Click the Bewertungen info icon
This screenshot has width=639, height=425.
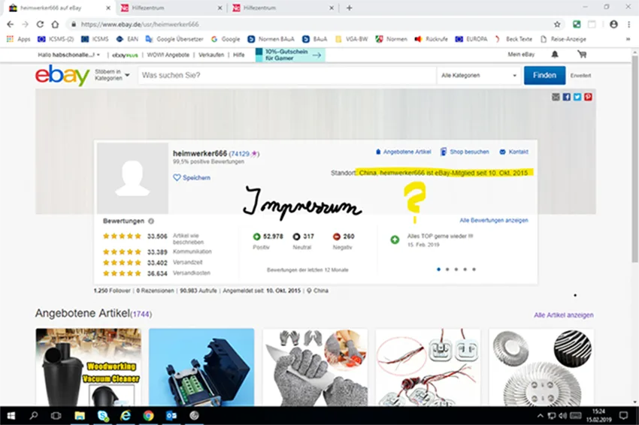point(151,221)
